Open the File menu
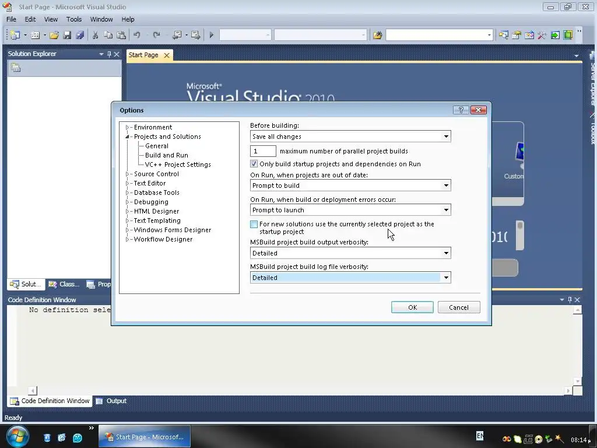Viewport: 597px width, 448px height. point(11,19)
